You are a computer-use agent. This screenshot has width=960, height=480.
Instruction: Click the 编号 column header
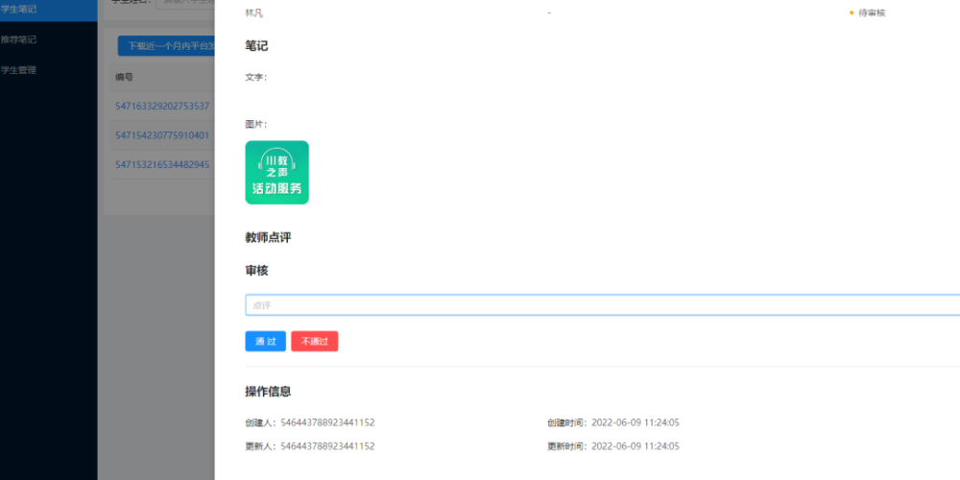124,77
